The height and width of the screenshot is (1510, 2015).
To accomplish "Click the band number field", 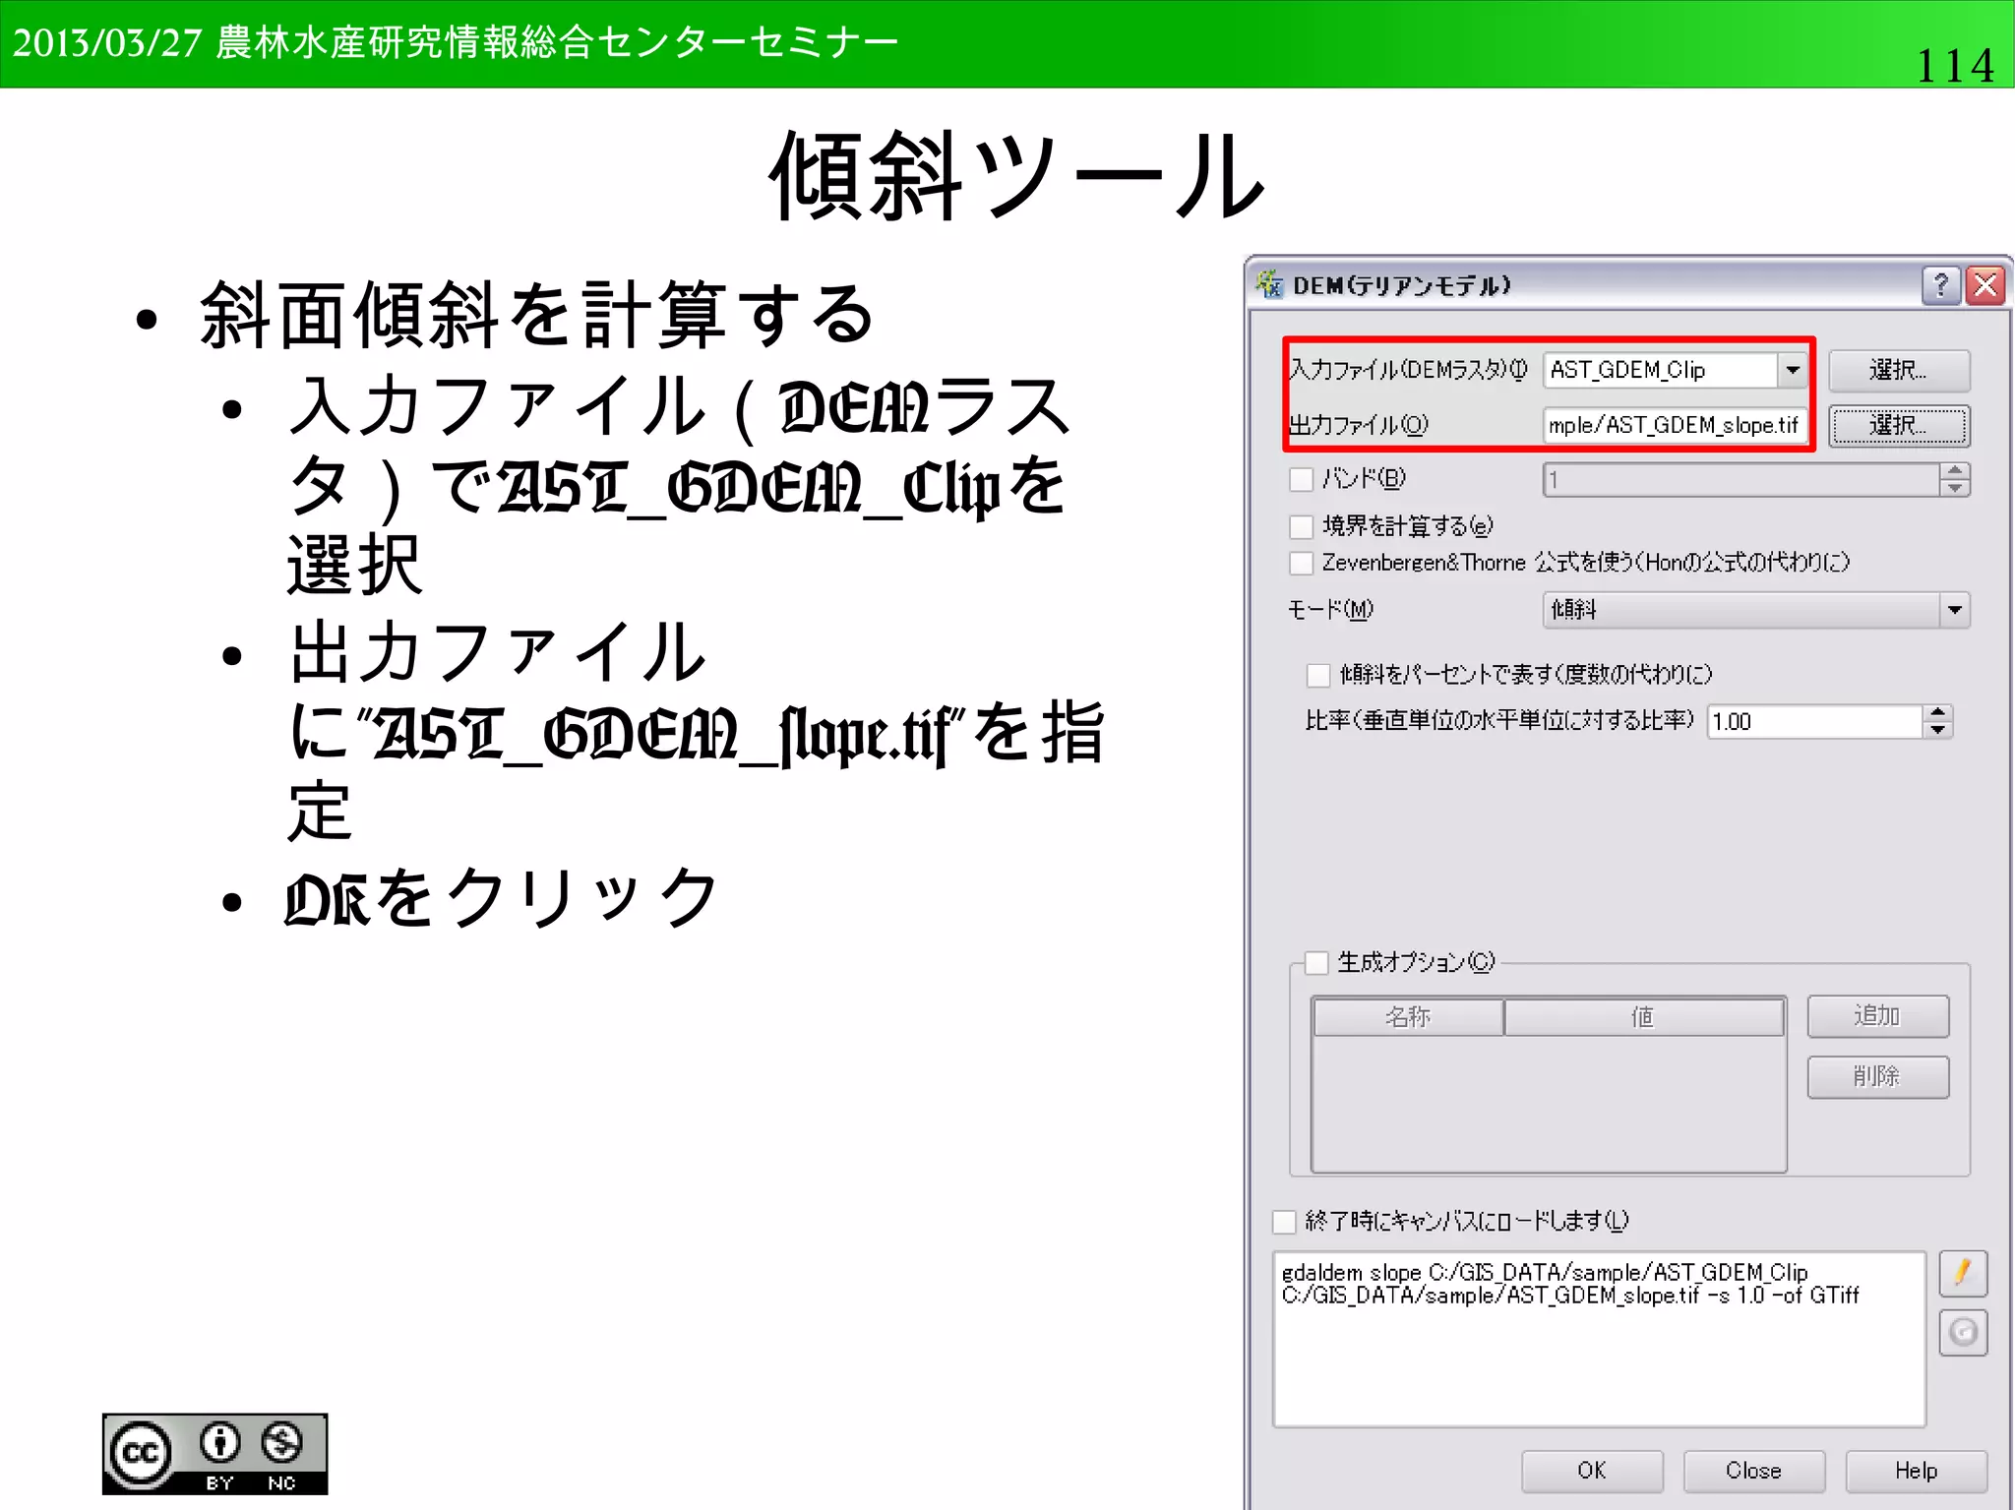I will (1741, 480).
